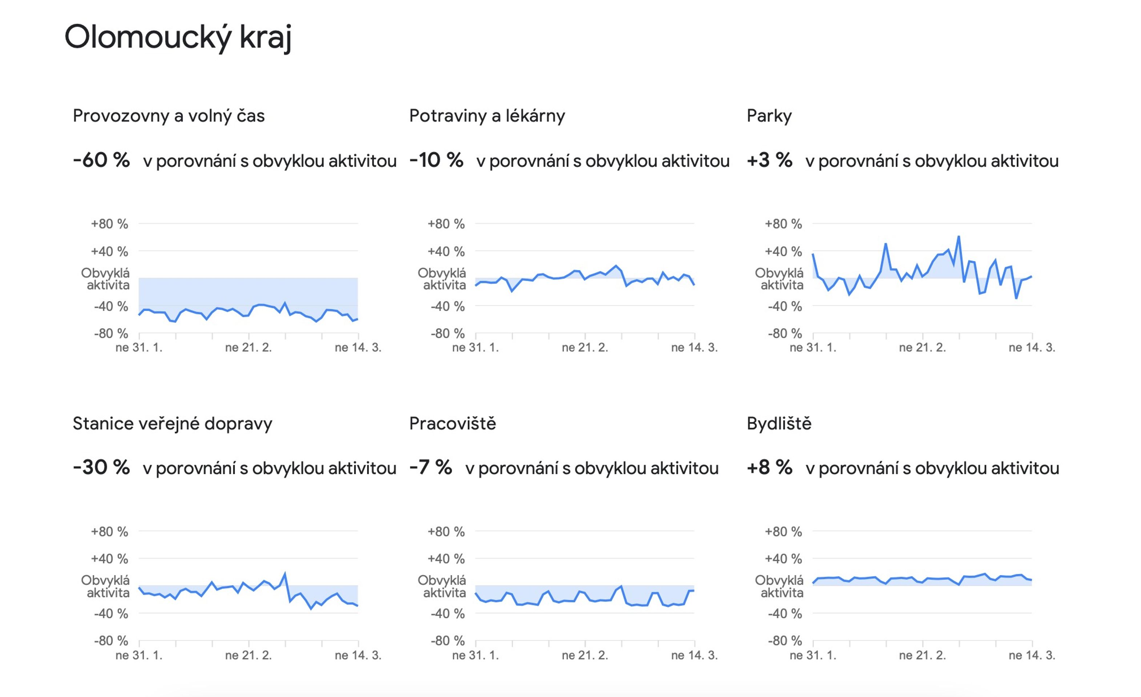1141x697 pixels.
Task: Click the +8 % Bydliště value
Action: tap(769, 467)
